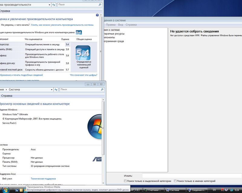242x193 pixels.
Task: Click the magnifier icon in the performance window search box
Action: [100, 5]
